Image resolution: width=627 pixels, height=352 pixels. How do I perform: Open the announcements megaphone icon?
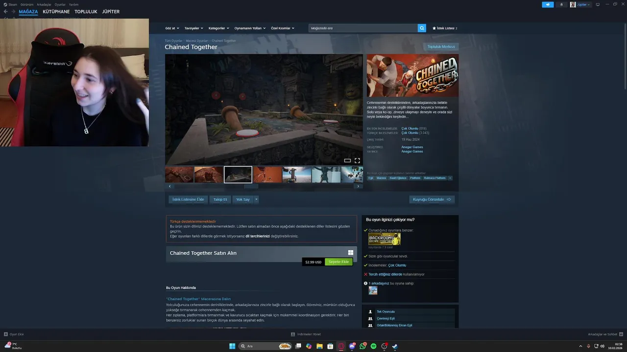[x=548, y=4]
